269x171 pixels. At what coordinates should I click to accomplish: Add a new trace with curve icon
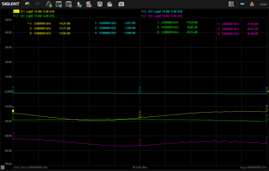[49, 4]
